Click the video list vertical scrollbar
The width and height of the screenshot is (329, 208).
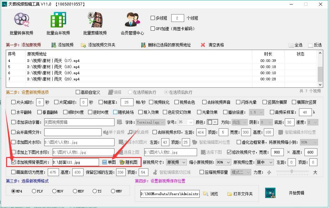pyautogui.click(x=320, y=69)
